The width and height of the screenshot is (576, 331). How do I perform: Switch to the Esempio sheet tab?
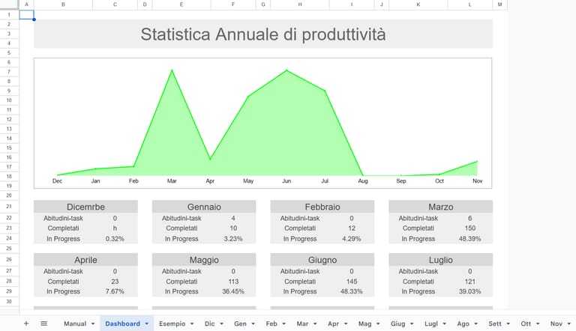(172, 324)
